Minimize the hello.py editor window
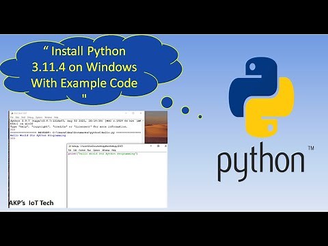This screenshot has width=328, height=246. pyautogui.click(x=151, y=146)
